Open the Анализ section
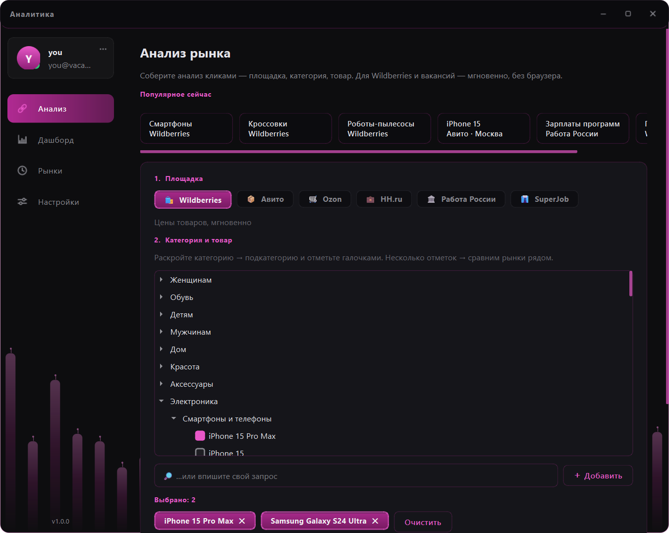Viewport: 669px width, 533px height. pos(60,109)
